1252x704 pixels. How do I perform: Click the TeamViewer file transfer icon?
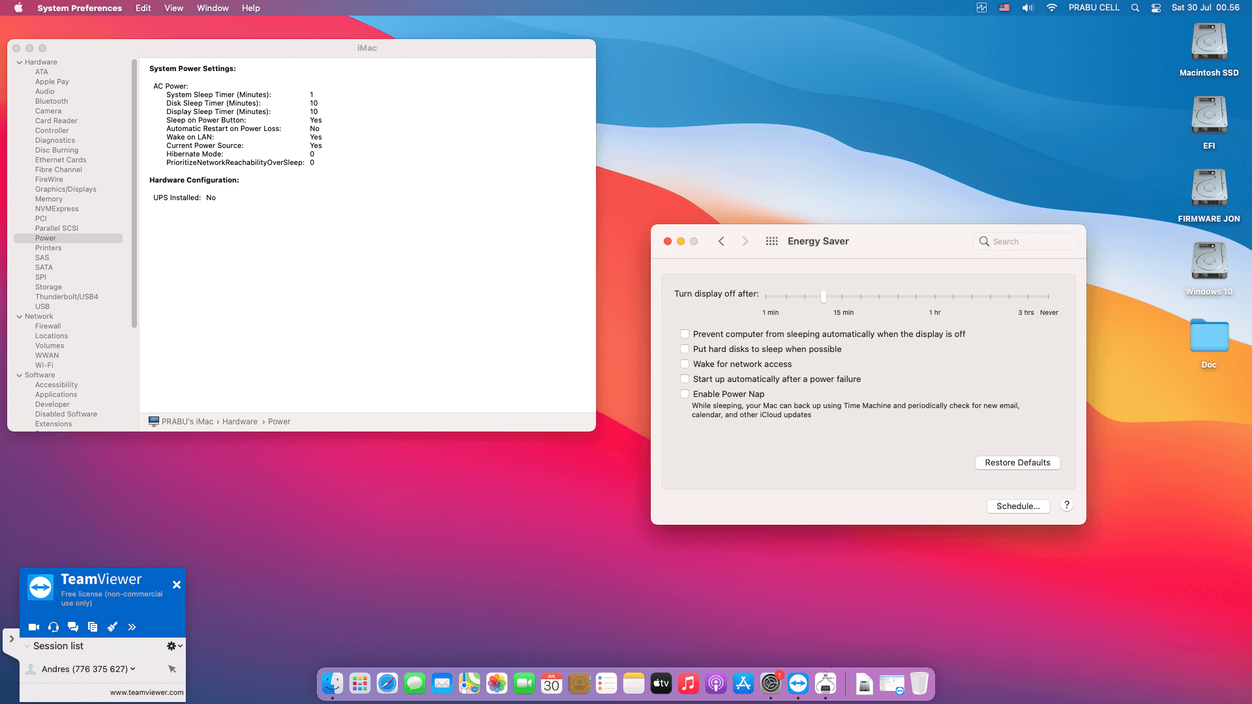93,627
